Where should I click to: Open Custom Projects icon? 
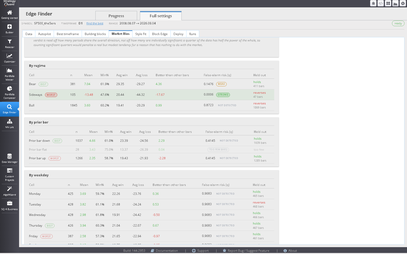9,170
